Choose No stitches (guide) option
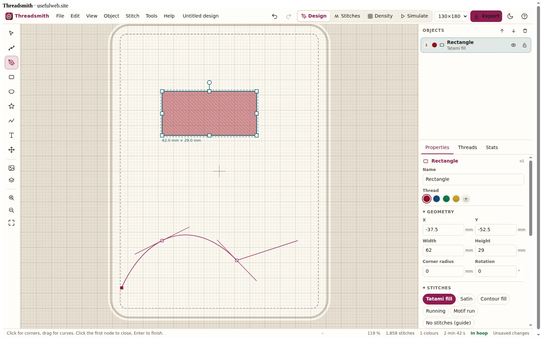 click(x=448, y=323)
